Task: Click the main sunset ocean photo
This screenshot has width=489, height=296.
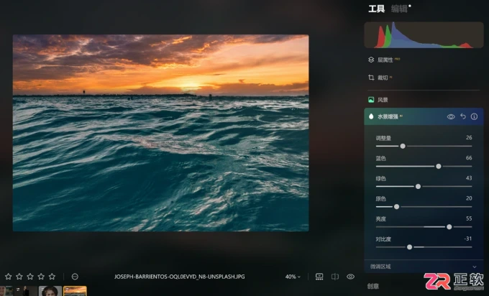Action: (x=160, y=133)
